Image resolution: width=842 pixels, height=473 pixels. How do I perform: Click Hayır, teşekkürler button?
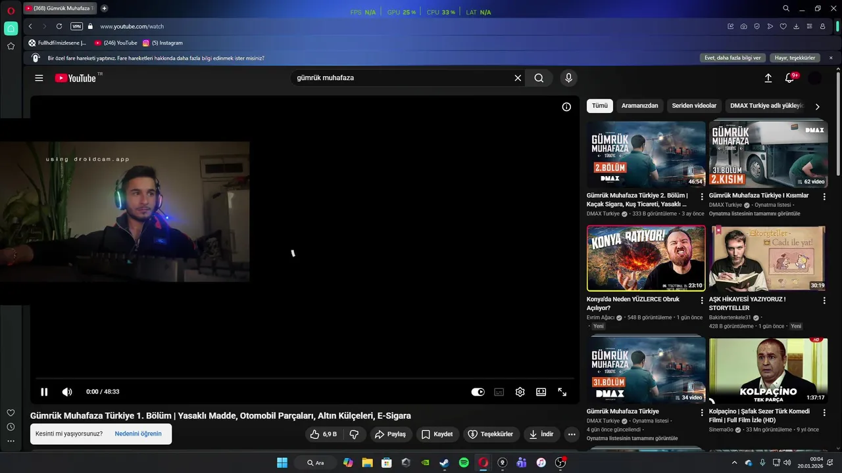coord(795,58)
